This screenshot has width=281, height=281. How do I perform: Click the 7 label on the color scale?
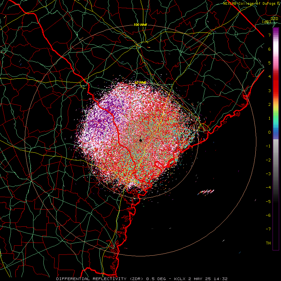point(269,35)
